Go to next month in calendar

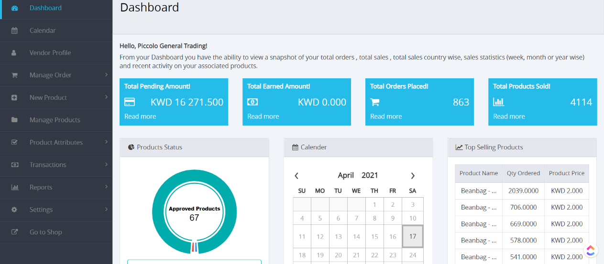[413, 176]
